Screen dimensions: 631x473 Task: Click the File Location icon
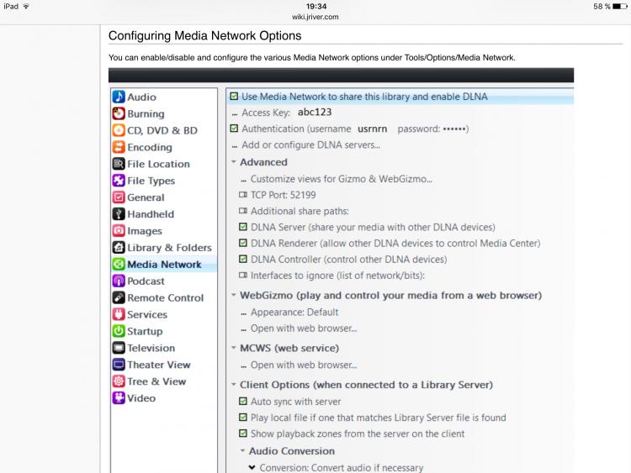pyautogui.click(x=119, y=164)
